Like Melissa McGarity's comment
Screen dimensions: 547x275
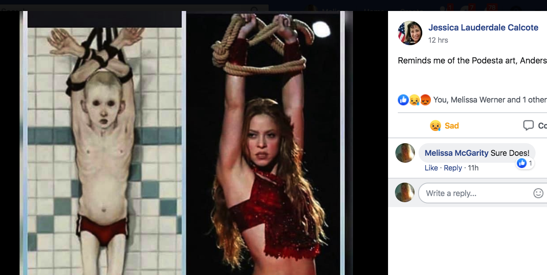431,168
